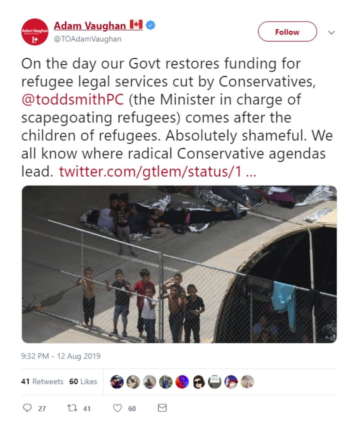Click the blue verified badge
The width and height of the screenshot is (352, 429).
[150, 25]
